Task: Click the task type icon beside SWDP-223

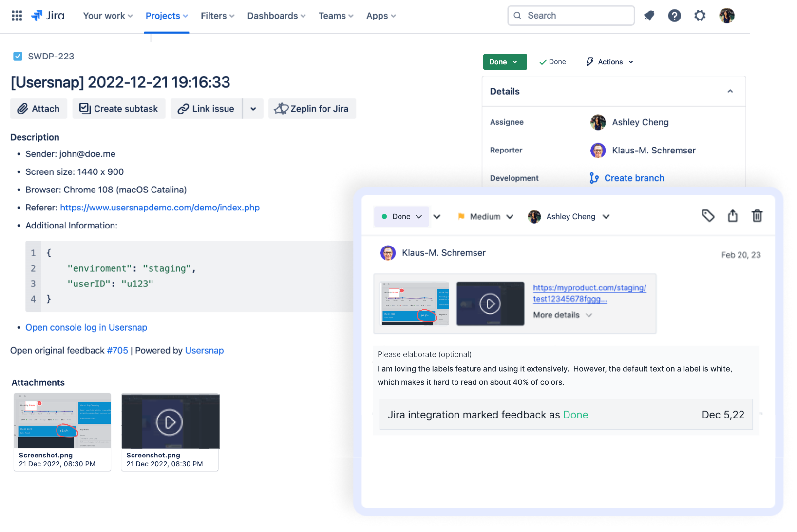Action: [x=18, y=56]
